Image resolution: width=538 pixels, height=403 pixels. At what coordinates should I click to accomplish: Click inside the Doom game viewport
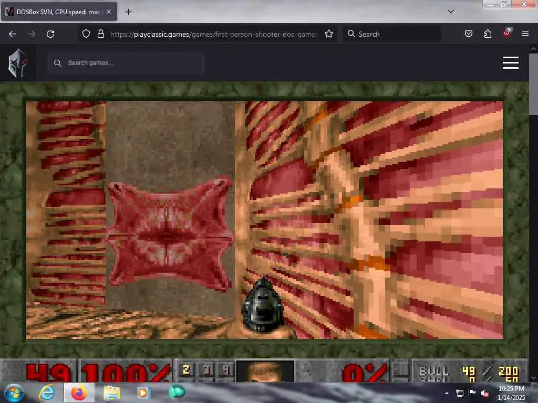tap(265, 220)
